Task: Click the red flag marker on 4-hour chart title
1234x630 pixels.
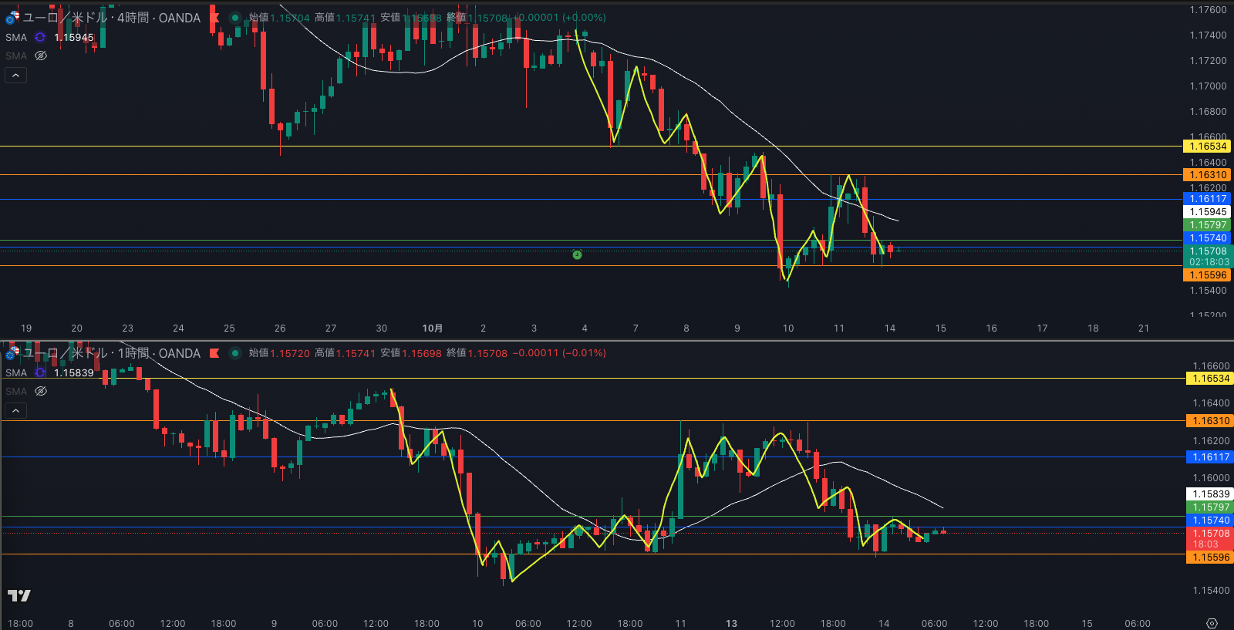Action: [214, 18]
